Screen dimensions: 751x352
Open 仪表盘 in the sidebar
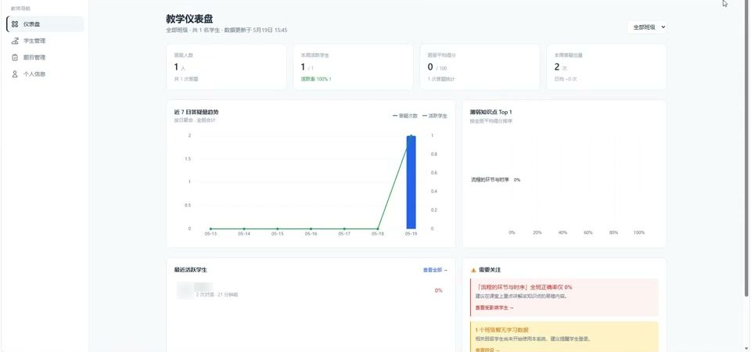(x=45, y=24)
